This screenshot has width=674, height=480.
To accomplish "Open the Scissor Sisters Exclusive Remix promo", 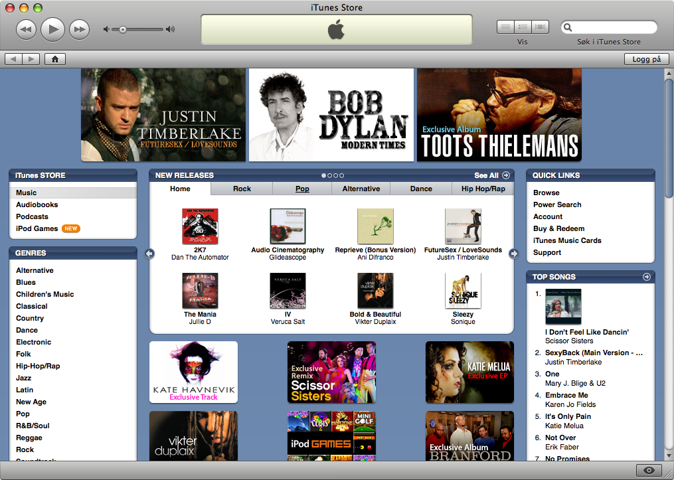I will tap(331, 372).
